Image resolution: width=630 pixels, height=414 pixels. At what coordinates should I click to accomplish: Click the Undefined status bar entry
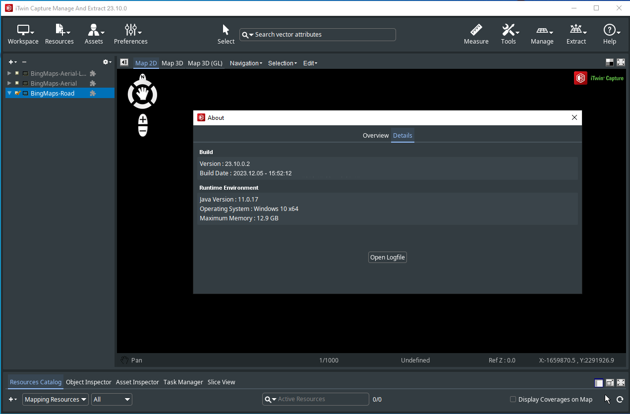pyautogui.click(x=415, y=360)
